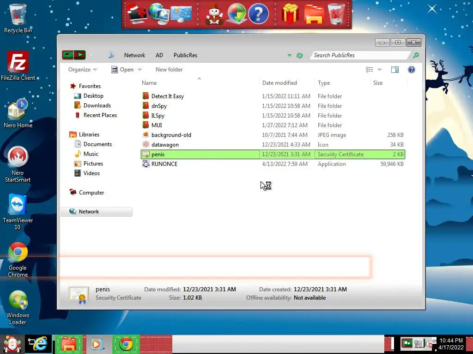Open Downloads under Favorites
473x354 pixels.
click(92, 106)
